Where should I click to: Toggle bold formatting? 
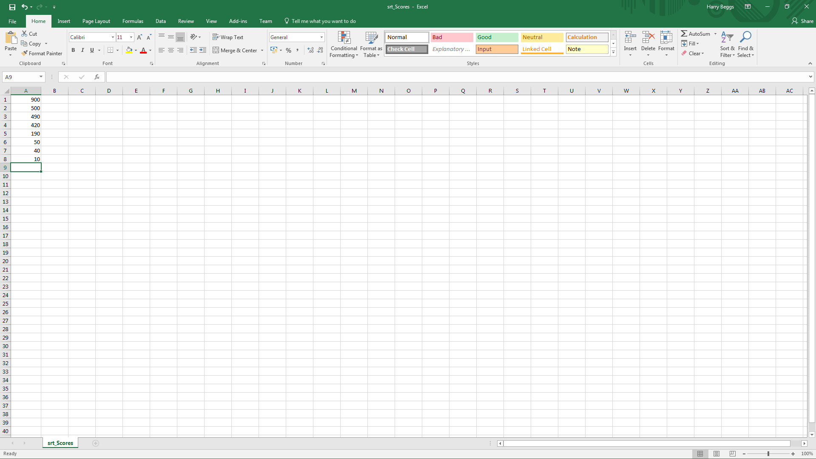pyautogui.click(x=73, y=50)
